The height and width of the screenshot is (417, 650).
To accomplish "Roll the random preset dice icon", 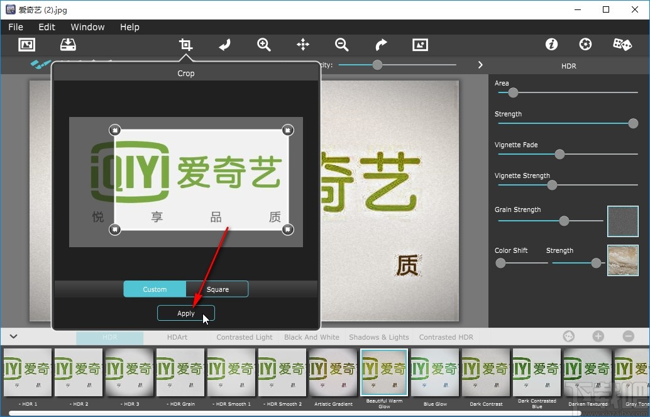I will click(622, 45).
